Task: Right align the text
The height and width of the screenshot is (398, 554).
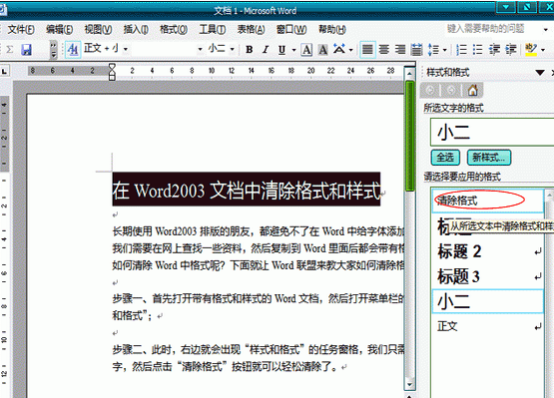Action: pos(400,50)
